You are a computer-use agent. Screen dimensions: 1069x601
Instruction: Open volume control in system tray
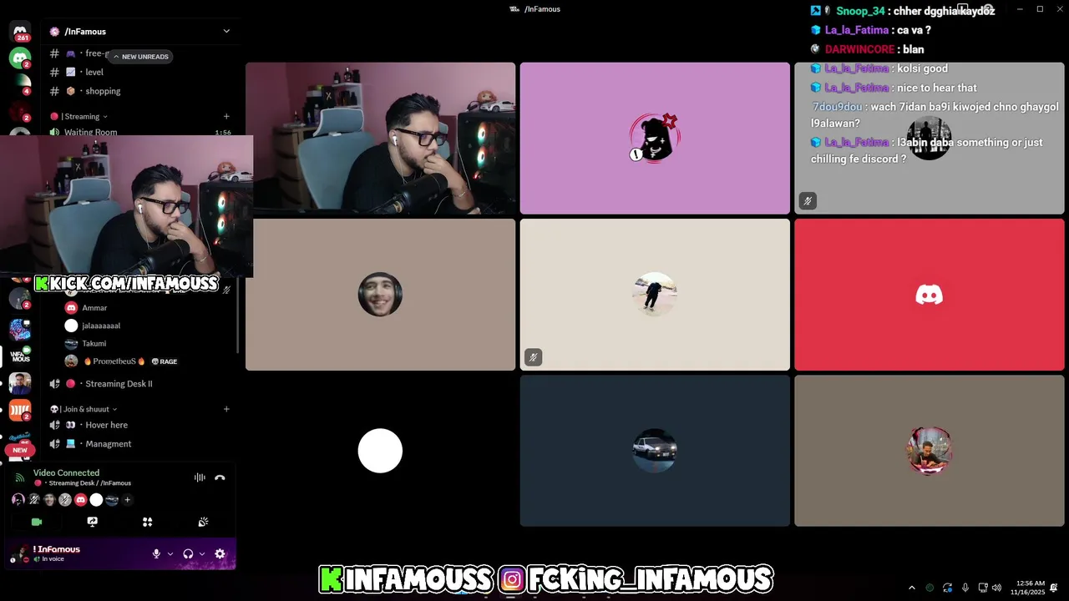point(996,588)
